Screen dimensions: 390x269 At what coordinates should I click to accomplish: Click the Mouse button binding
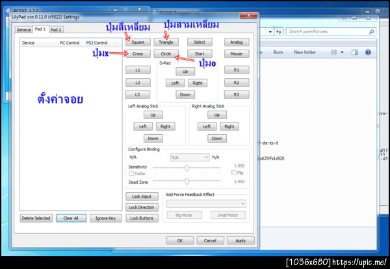(x=237, y=54)
